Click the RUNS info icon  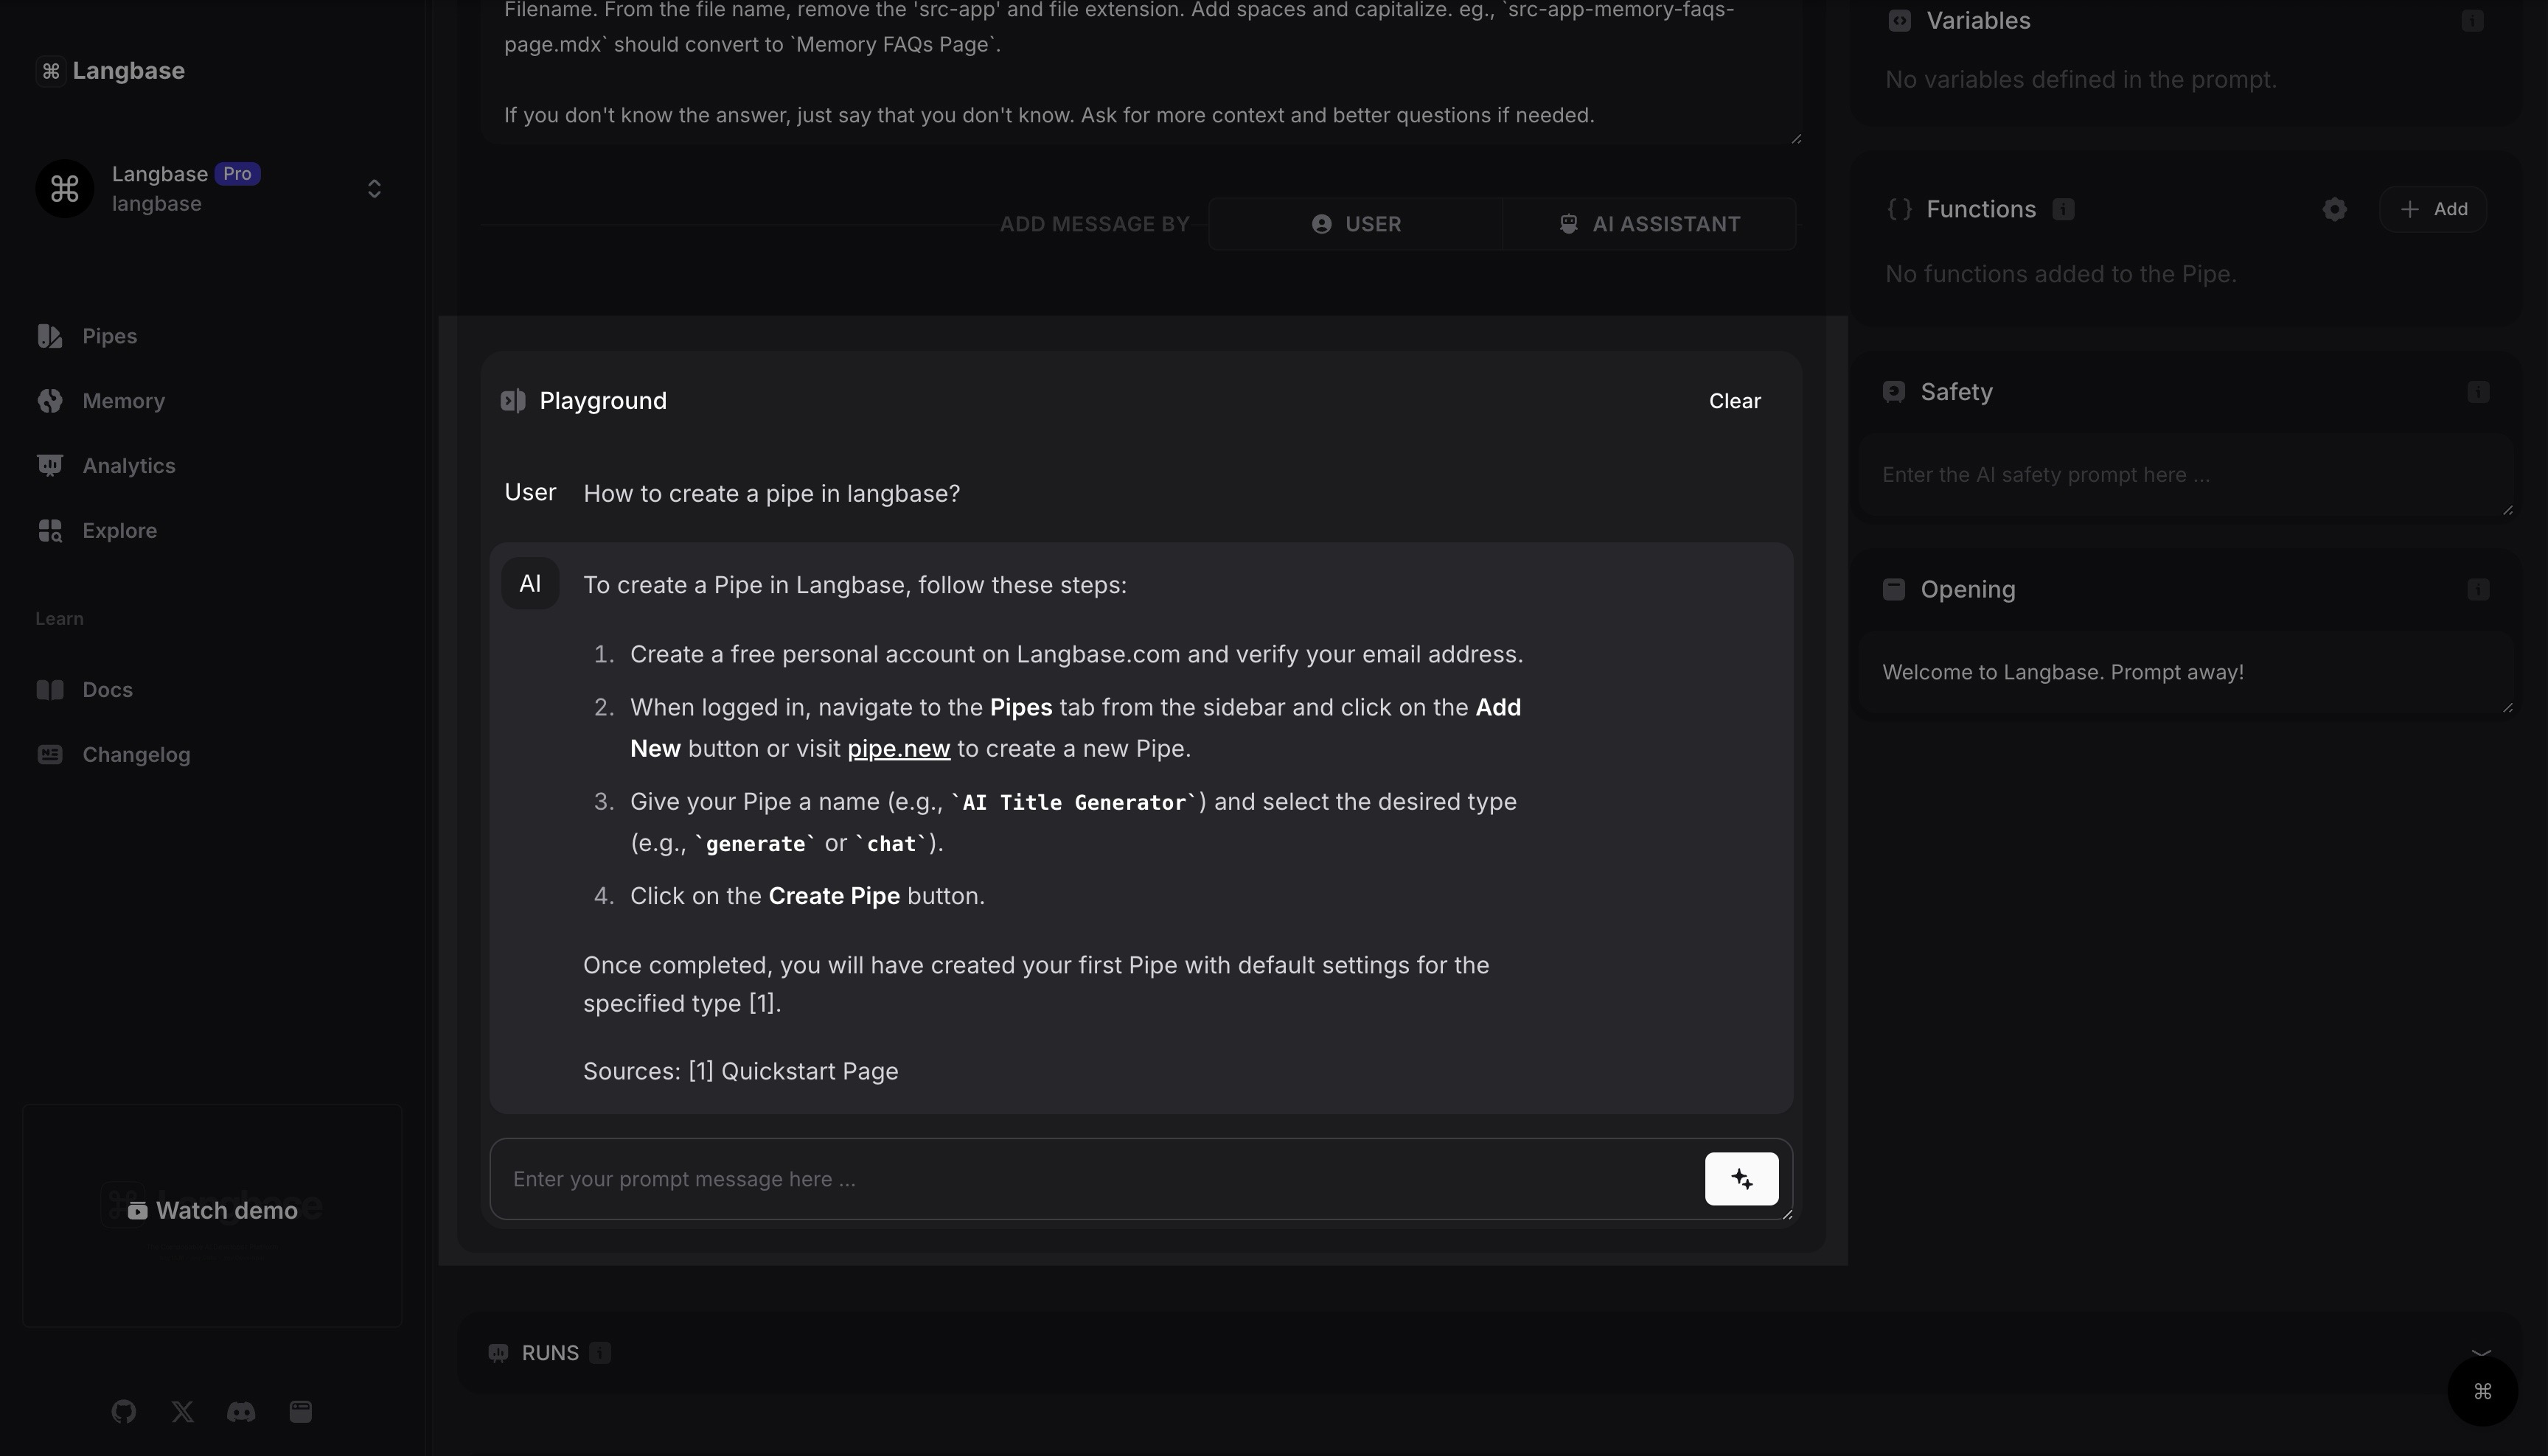tap(600, 1353)
